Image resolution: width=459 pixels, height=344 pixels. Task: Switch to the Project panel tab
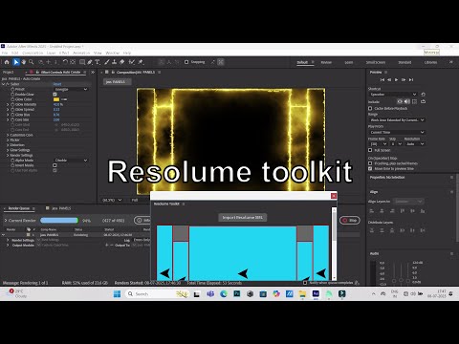(8, 73)
